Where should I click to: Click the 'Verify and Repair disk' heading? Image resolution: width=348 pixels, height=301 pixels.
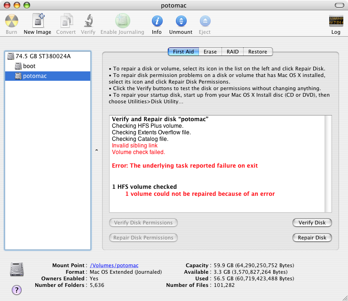click(x=160, y=119)
